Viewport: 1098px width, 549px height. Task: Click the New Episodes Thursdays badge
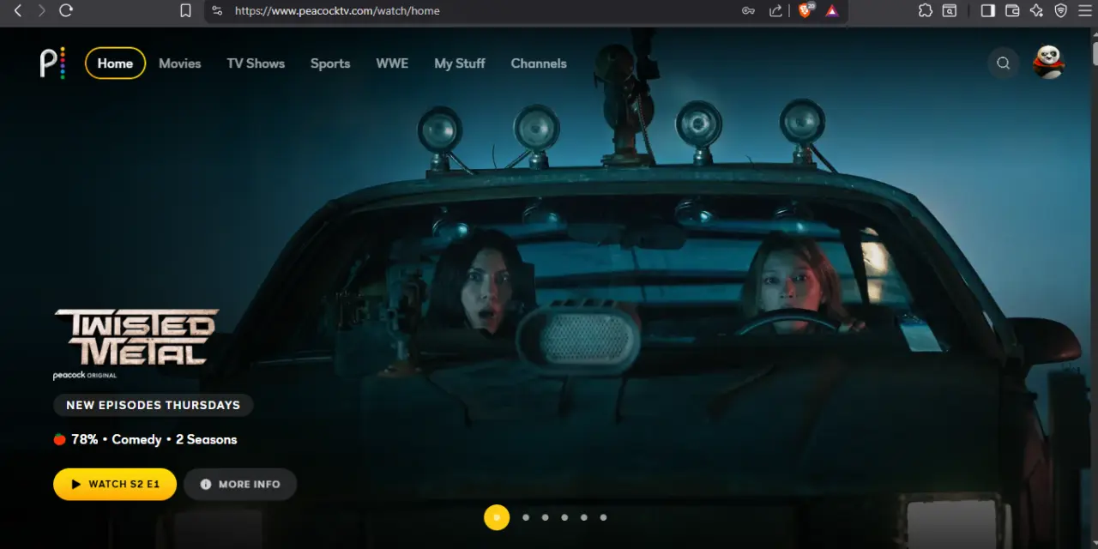(x=153, y=405)
